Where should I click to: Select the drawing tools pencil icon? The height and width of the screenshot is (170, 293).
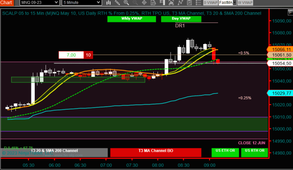117,2
